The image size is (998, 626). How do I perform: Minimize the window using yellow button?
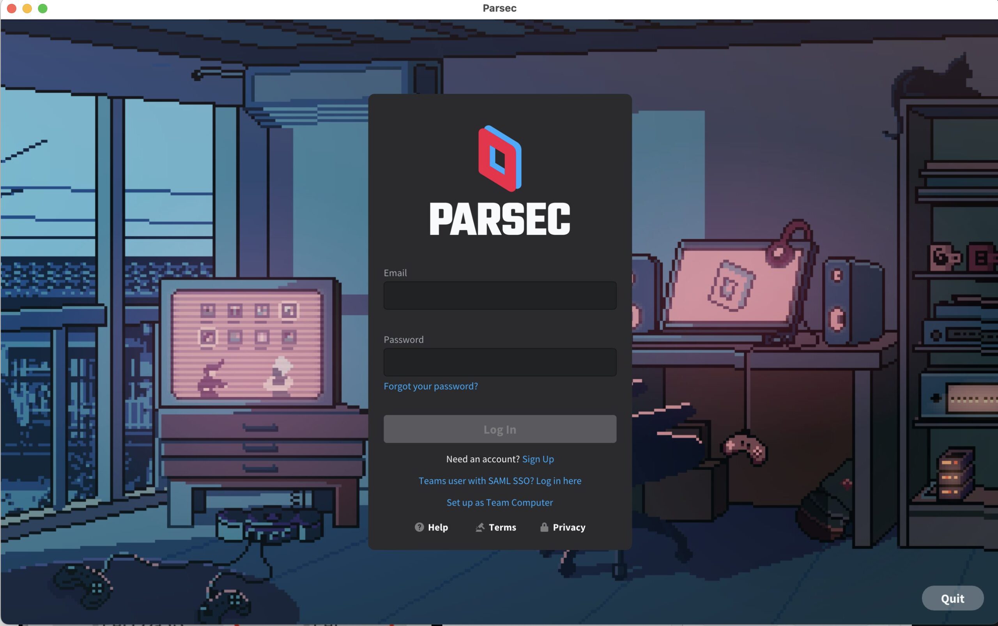tap(27, 8)
